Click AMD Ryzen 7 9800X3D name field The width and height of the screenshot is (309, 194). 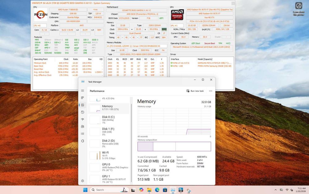coord(68,10)
